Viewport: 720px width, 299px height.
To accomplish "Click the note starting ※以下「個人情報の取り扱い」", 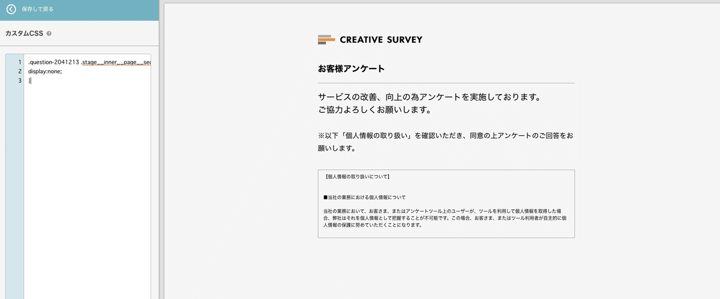I will coord(446,142).
